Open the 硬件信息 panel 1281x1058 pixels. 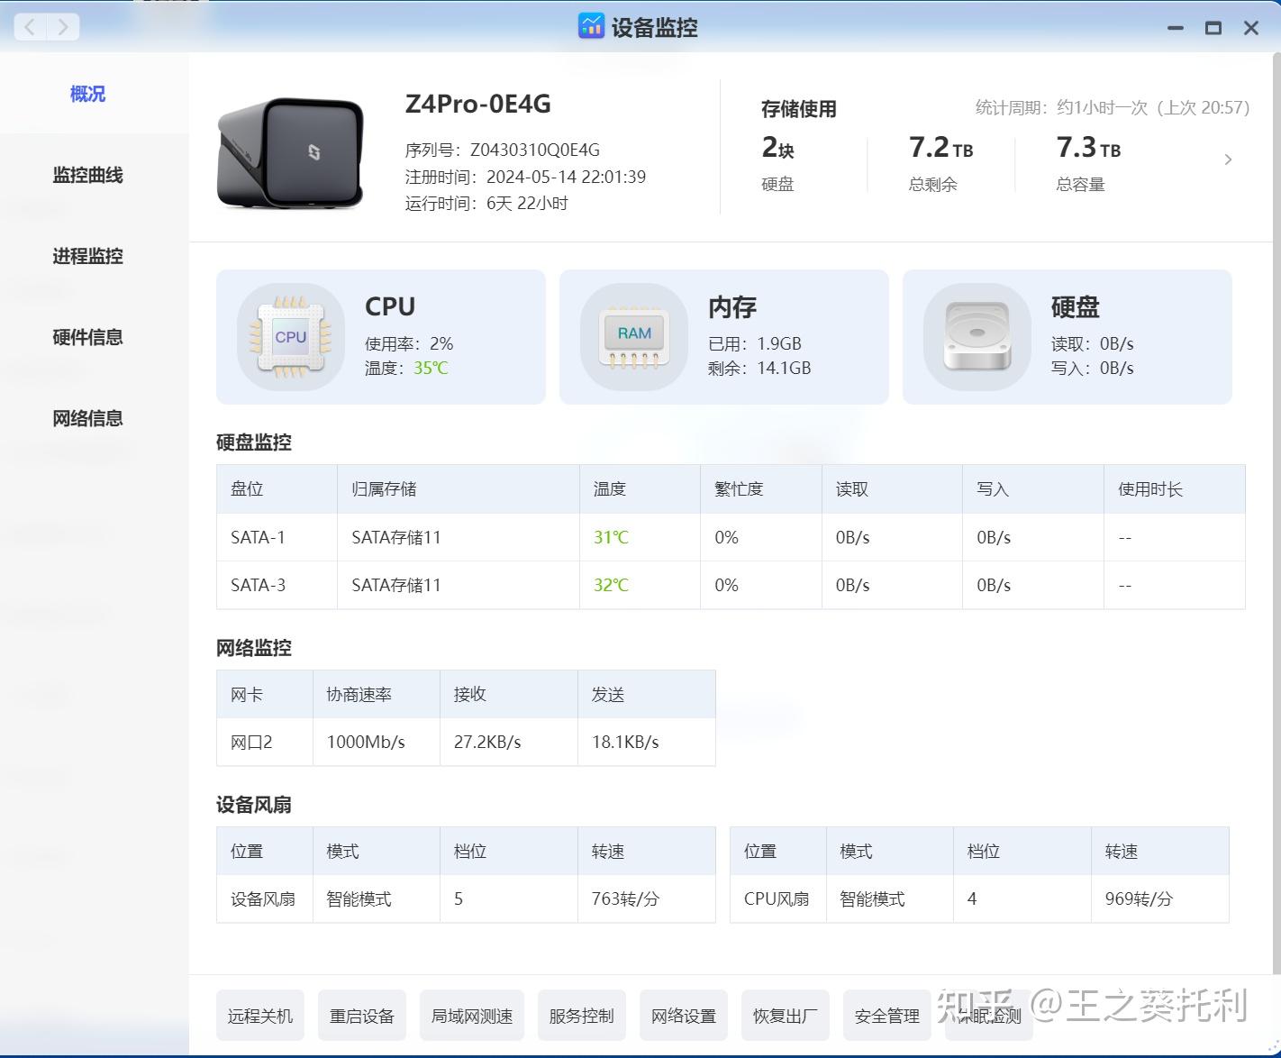86,337
